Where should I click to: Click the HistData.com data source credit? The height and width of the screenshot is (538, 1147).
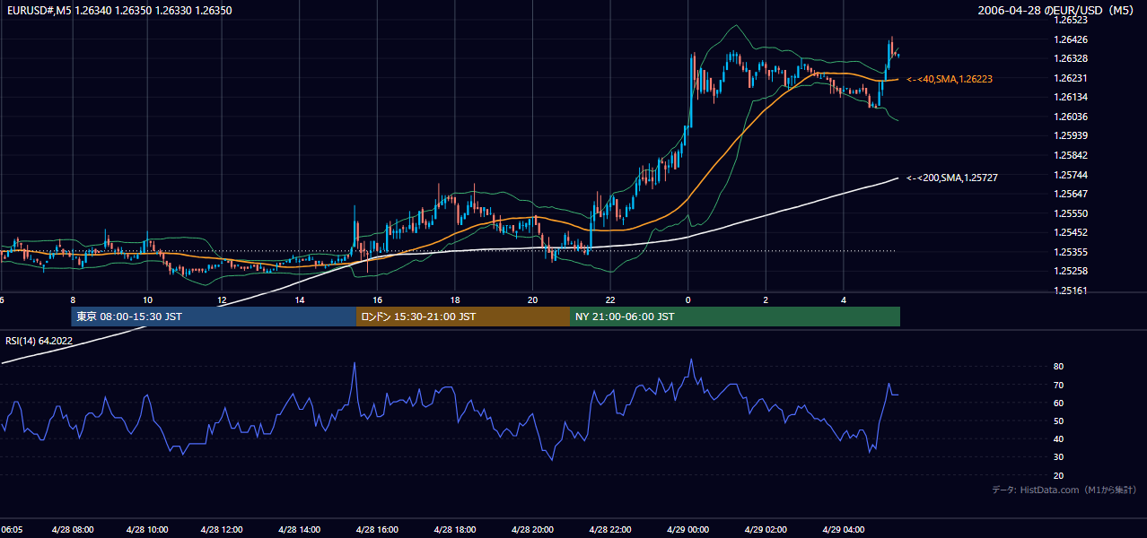(1064, 490)
